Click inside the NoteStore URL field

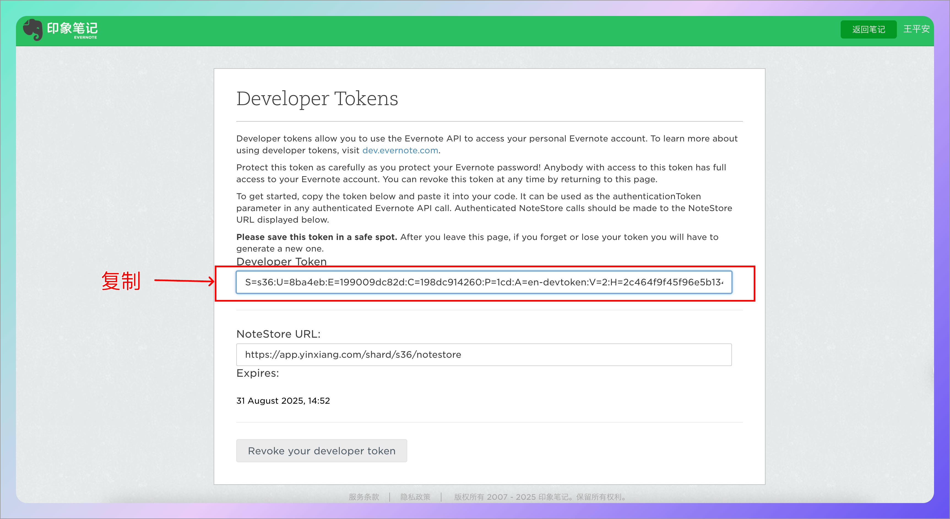tap(484, 355)
